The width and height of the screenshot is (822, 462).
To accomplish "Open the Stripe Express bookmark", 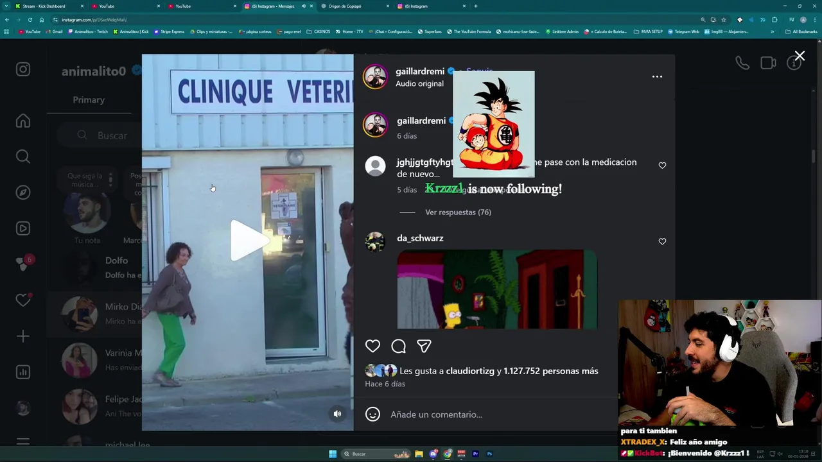I will [x=169, y=31].
